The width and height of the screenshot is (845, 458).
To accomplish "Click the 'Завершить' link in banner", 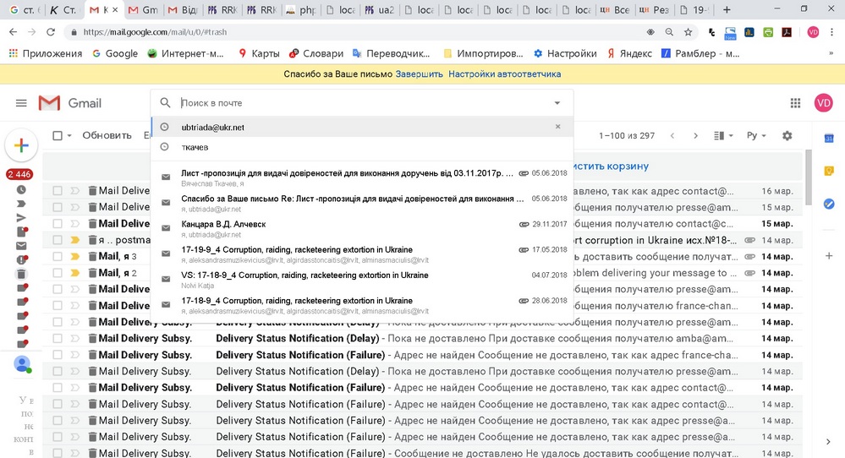I will (419, 74).
